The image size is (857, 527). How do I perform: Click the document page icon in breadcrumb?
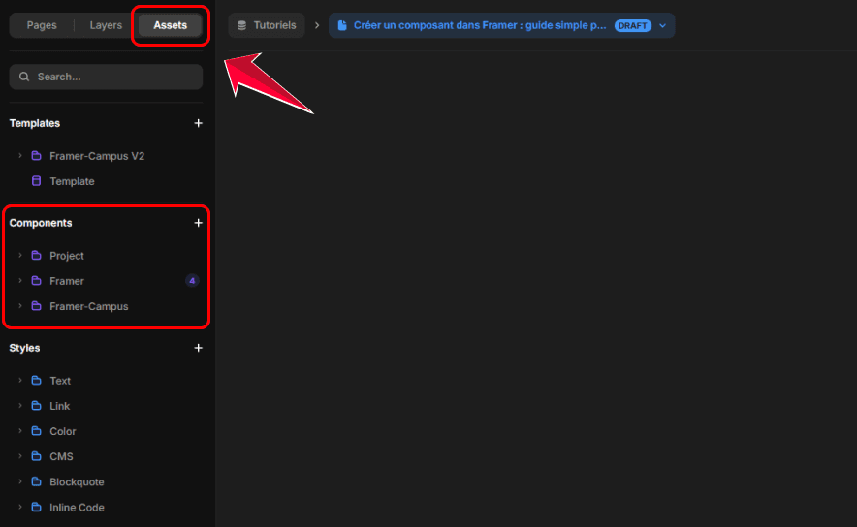pyautogui.click(x=342, y=25)
